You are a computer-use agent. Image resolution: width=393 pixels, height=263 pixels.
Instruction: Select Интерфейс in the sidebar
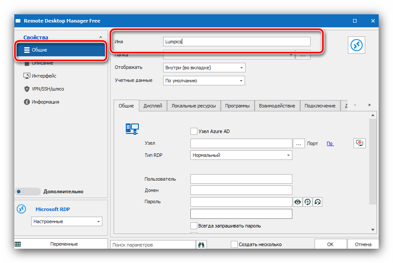[44, 76]
